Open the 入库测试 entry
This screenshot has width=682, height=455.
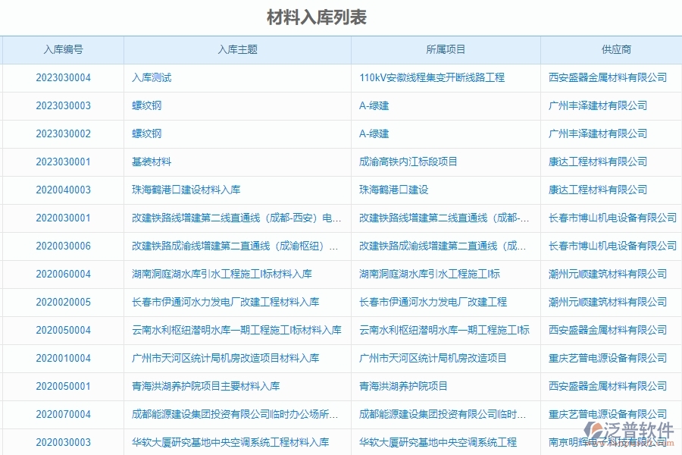point(148,77)
